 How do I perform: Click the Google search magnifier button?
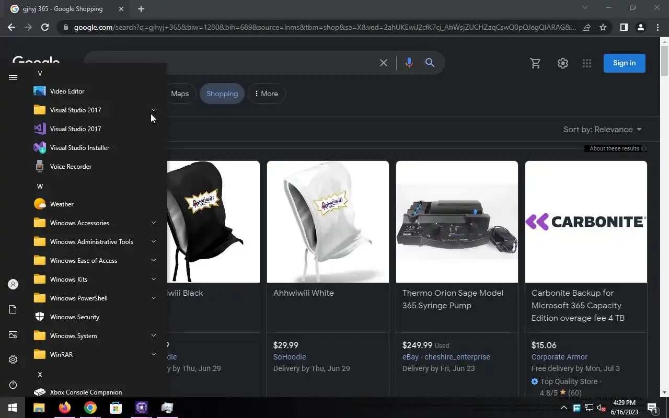point(430,63)
